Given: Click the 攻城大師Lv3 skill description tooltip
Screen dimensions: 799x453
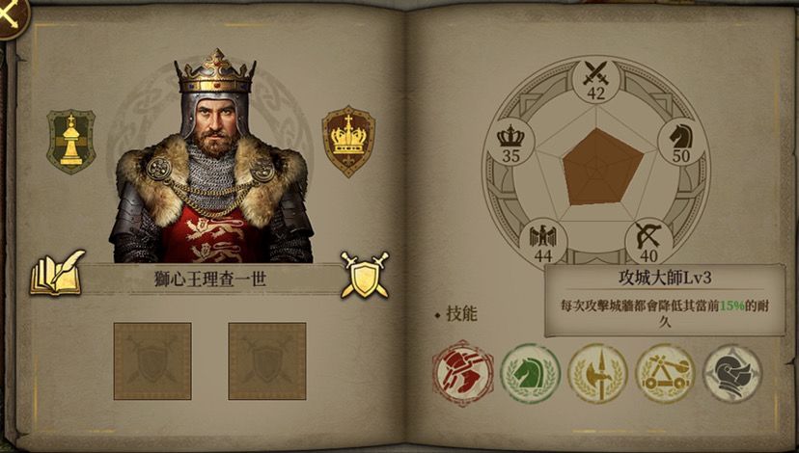Looking at the screenshot, I should [665, 300].
